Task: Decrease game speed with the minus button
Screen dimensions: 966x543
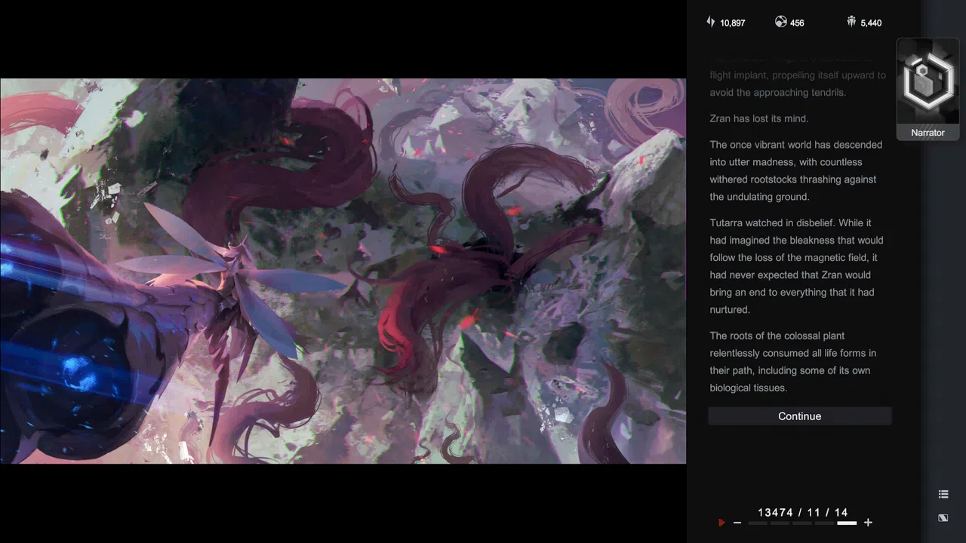Action: [737, 523]
